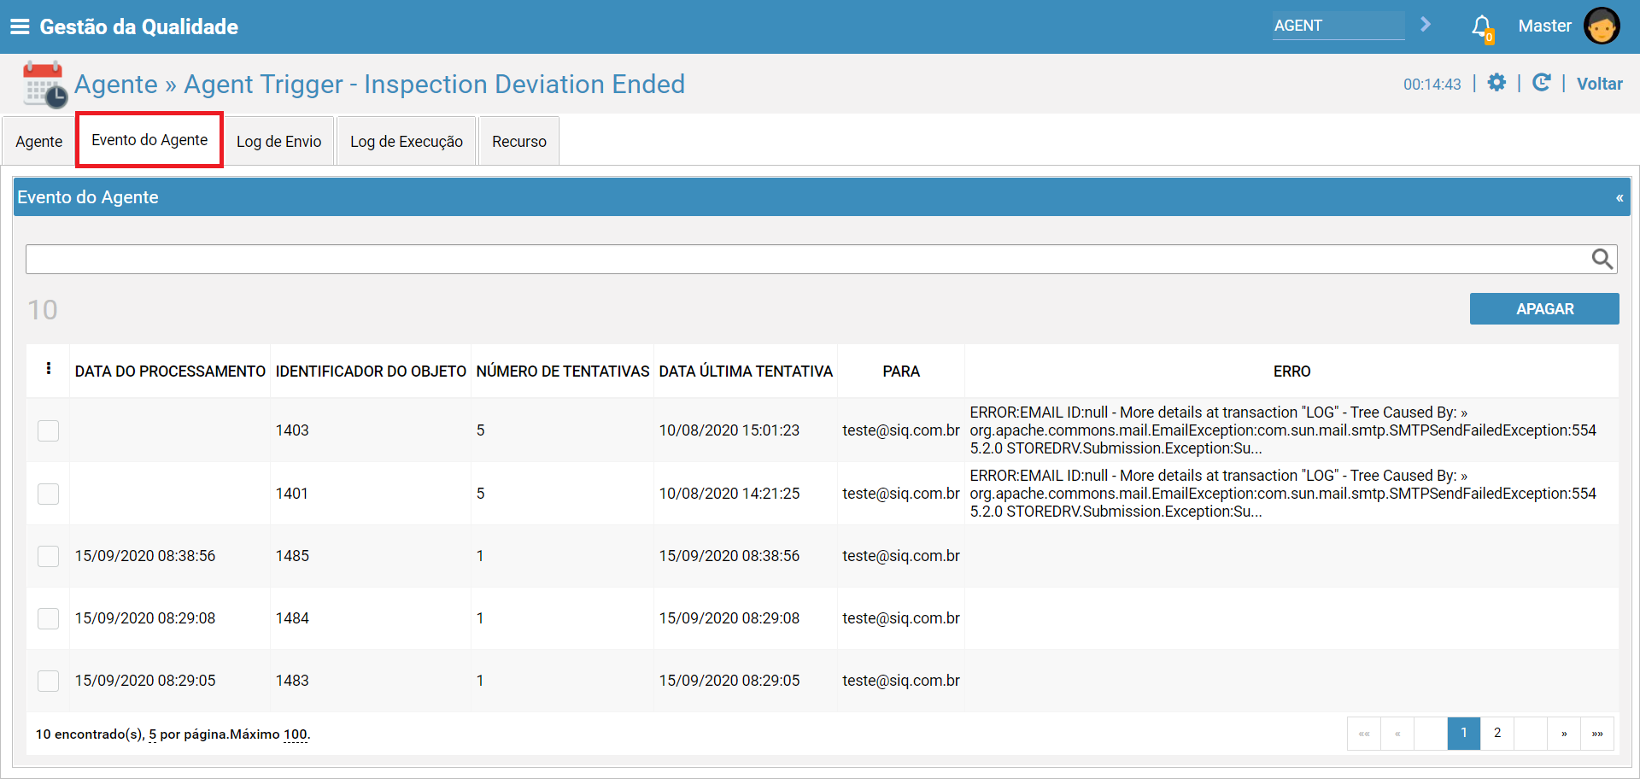Viewport: 1640px width, 784px height.
Task: Click the ERRO column header
Action: coord(1291,372)
